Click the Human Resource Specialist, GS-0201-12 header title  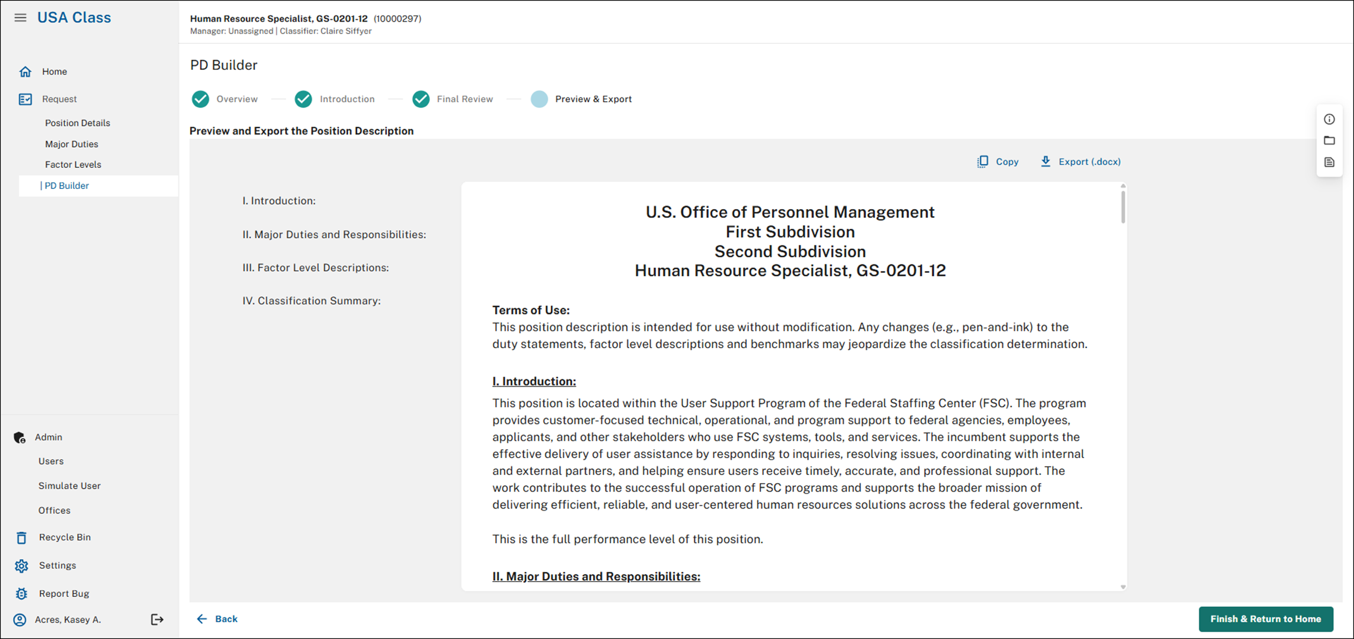tap(279, 18)
